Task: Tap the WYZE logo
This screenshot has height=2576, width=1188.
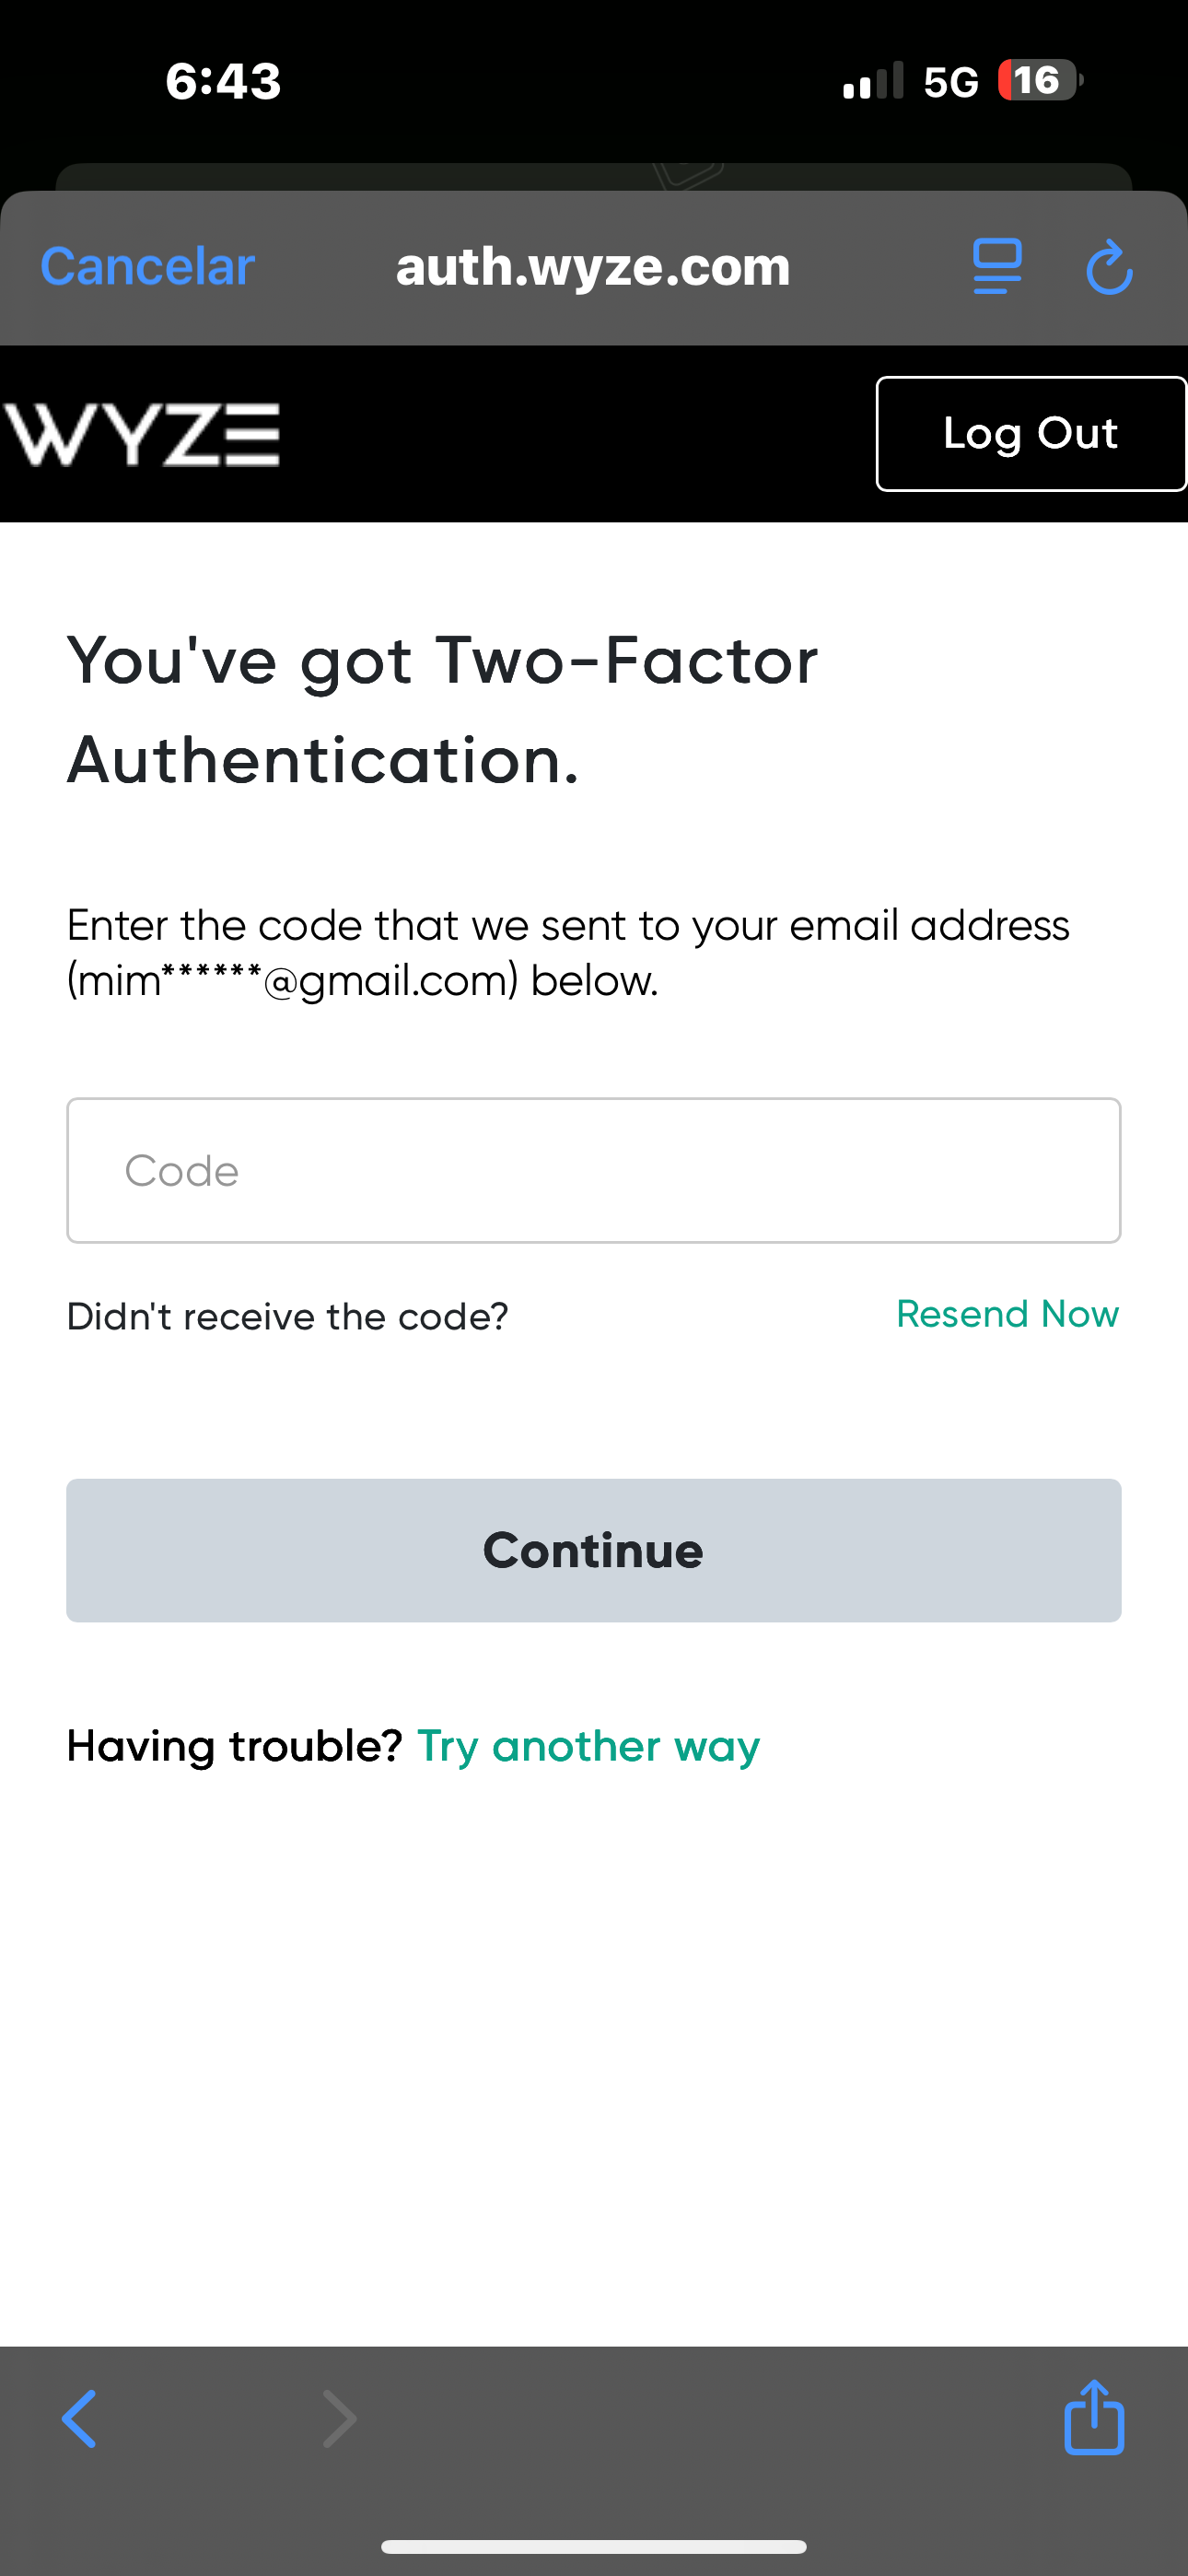Action: tap(142, 434)
